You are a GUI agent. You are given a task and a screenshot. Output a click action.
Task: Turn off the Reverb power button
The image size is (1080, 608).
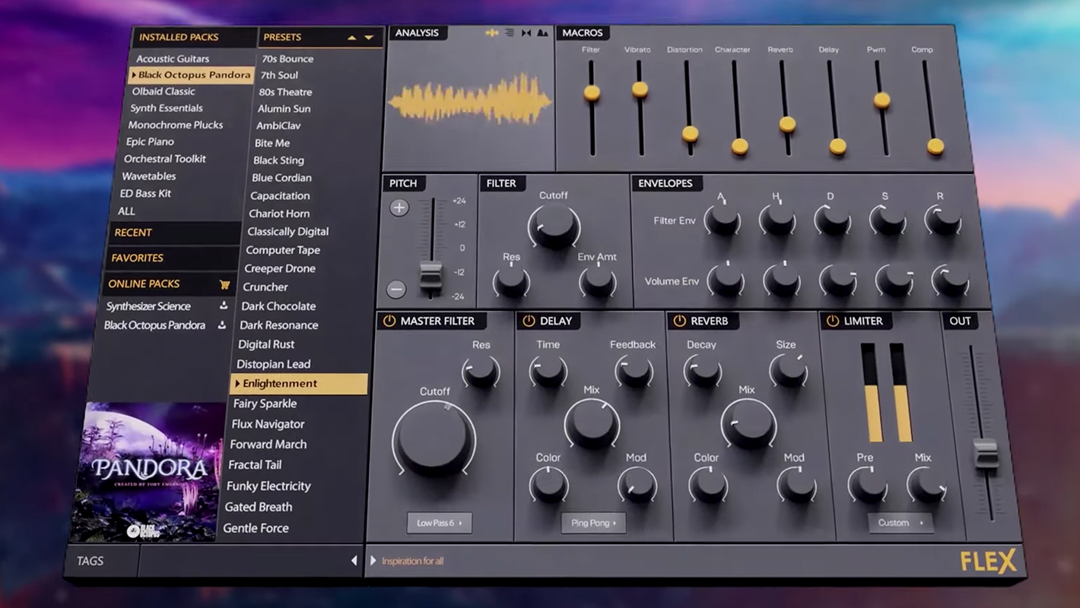(679, 321)
